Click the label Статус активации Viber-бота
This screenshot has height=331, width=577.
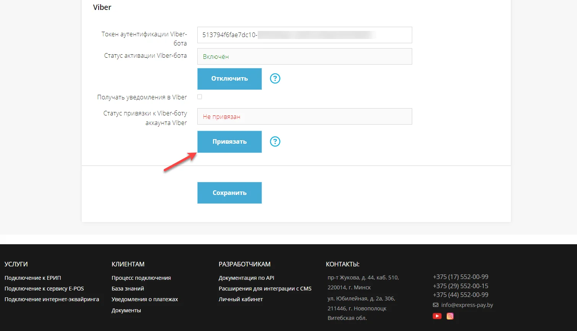click(145, 55)
